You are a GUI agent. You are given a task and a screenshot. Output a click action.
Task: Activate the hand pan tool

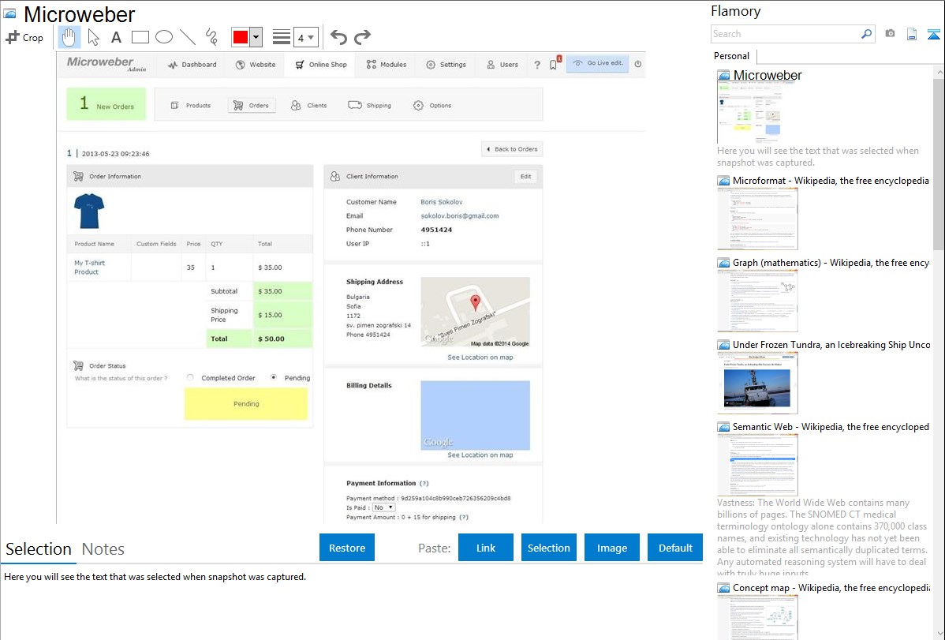coord(69,37)
